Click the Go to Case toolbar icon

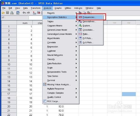[x=34, y=13]
